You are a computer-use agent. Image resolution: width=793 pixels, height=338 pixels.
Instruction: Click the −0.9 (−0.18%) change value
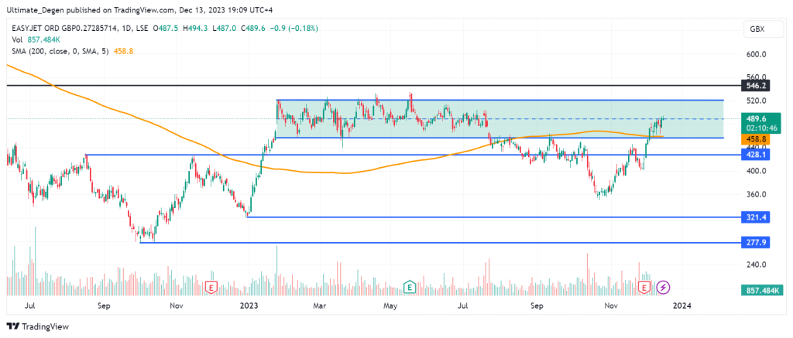pyautogui.click(x=295, y=29)
